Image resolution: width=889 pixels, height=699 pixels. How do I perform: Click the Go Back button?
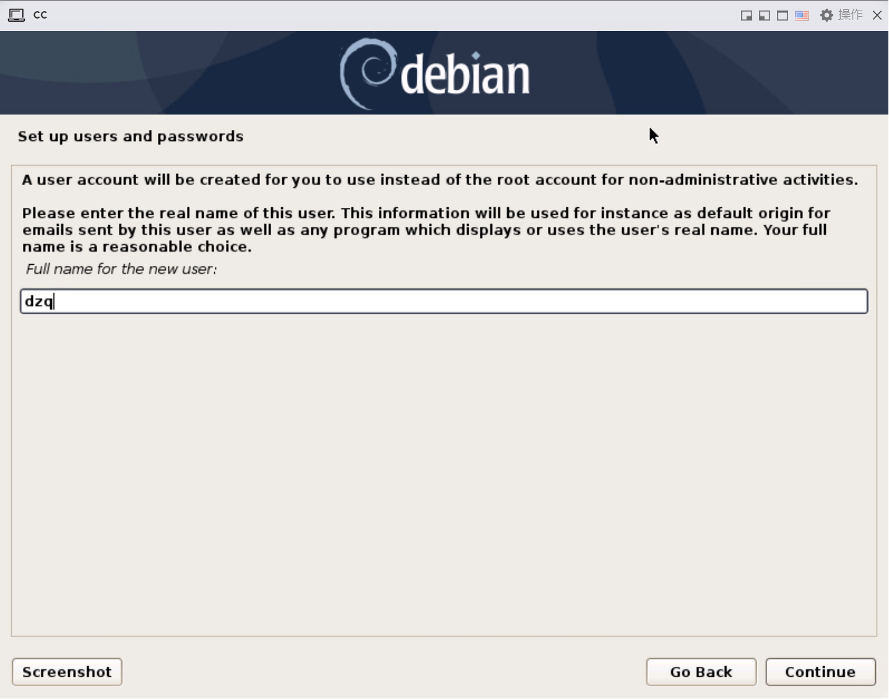[701, 672]
